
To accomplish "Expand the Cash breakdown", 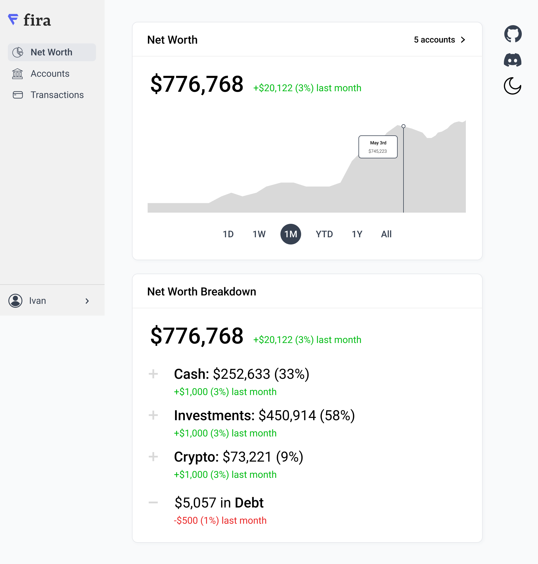I will pos(154,374).
